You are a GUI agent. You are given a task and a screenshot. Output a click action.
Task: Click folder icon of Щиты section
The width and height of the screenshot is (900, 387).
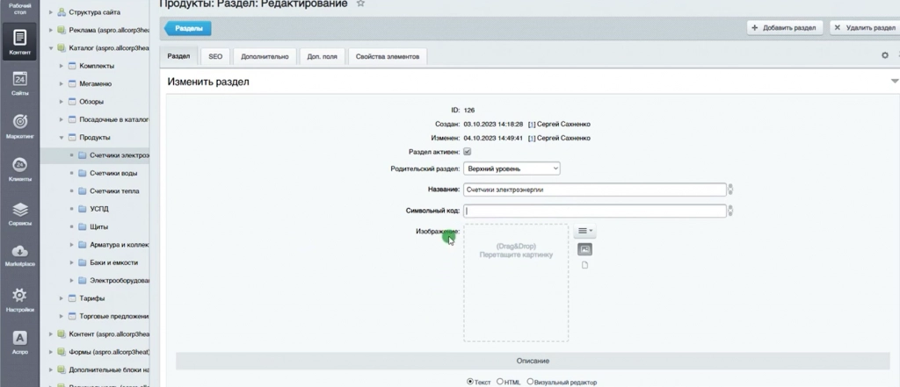pyautogui.click(x=82, y=226)
